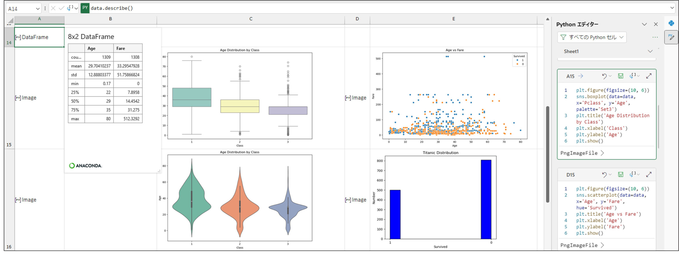Click the worksheet vertical scrollbar thumb
Image resolution: width=679 pixels, height=267 pixels.
547,154
